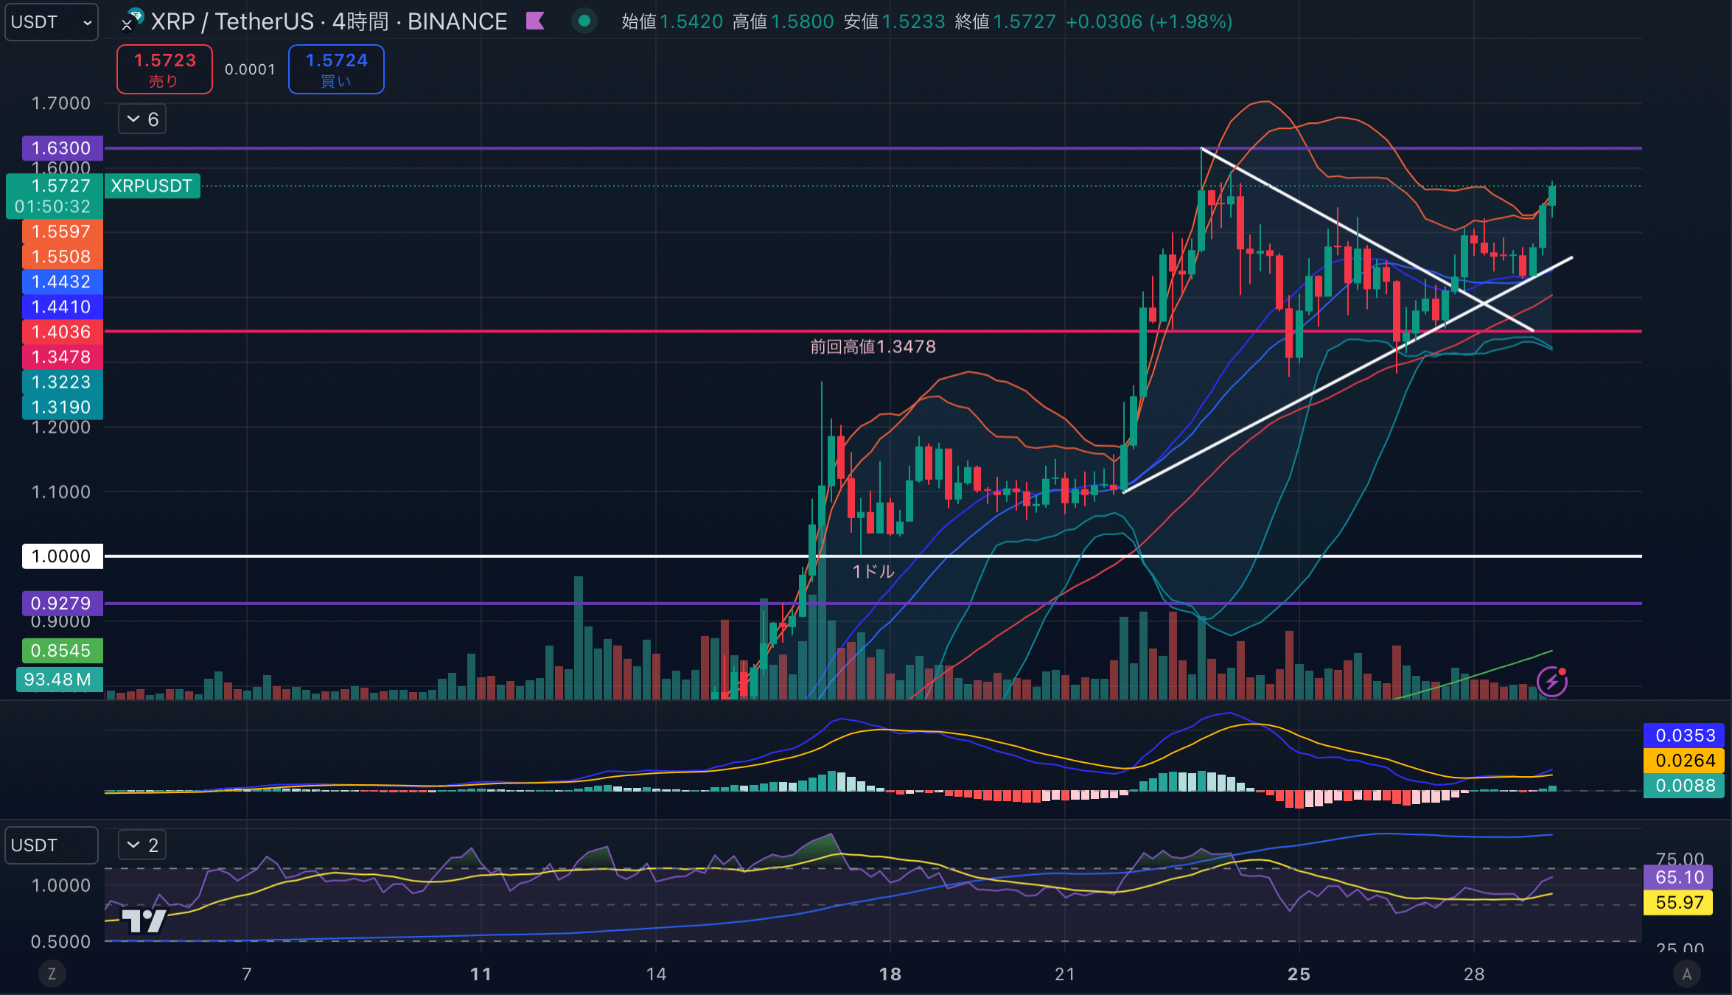1732x995 pixels.
Task: Click date 11 on time axis
Action: pos(481,974)
